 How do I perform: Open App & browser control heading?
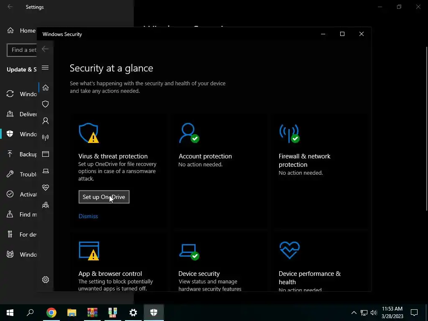tap(110, 273)
